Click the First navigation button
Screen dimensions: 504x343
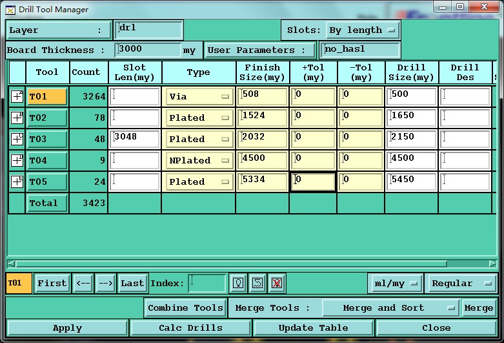[52, 283]
